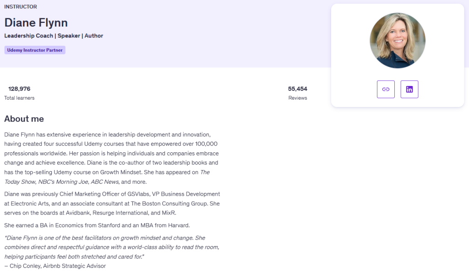Click the 55,454 reviews count
469x273 pixels.
(x=298, y=89)
